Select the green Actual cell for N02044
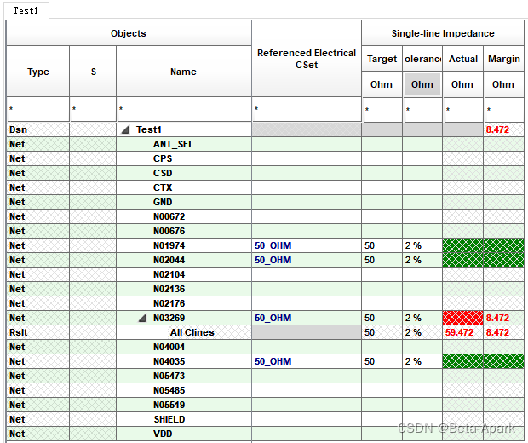Image resolution: width=528 pixels, height=443 pixels. (x=462, y=260)
